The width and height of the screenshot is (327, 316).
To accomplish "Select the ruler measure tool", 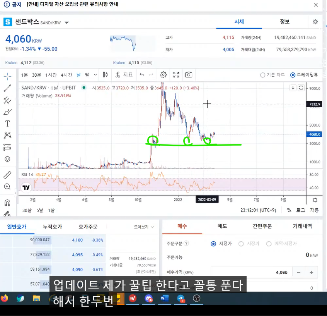I will [x=7, y=175].
